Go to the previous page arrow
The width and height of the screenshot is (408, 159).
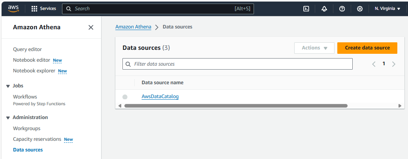(374, 64)
